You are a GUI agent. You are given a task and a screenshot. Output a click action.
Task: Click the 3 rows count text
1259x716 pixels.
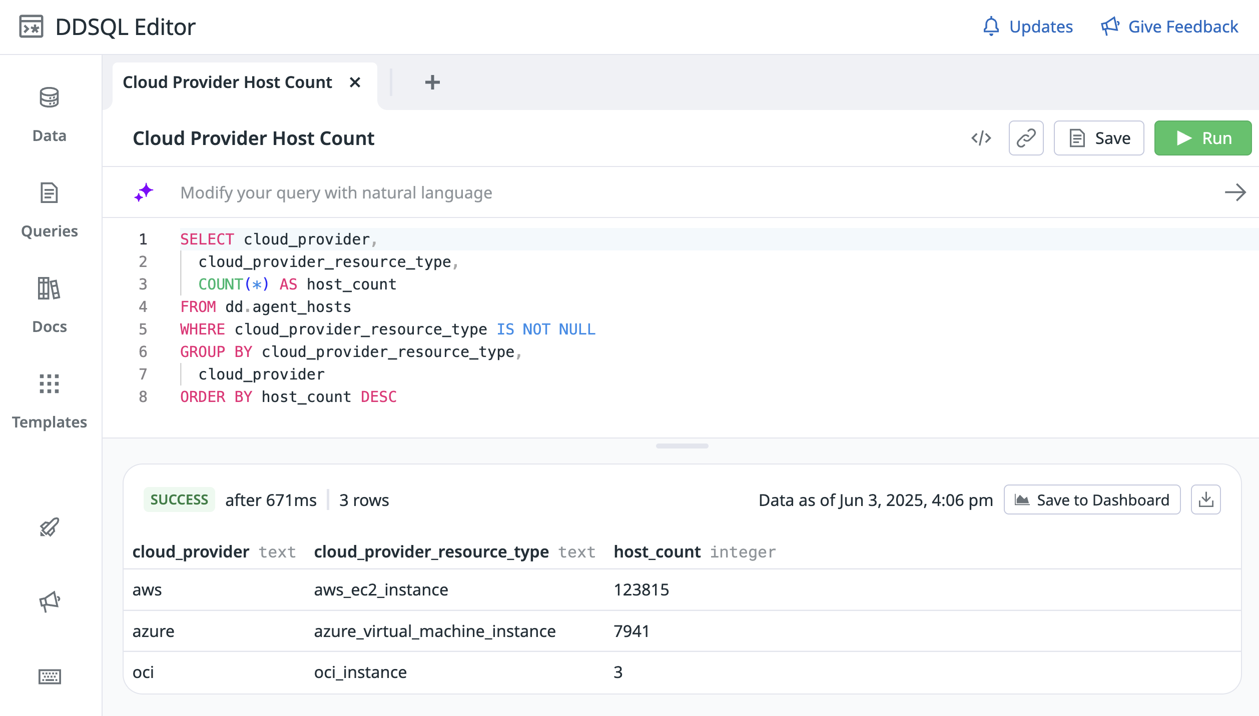click(x=364, y=500)
